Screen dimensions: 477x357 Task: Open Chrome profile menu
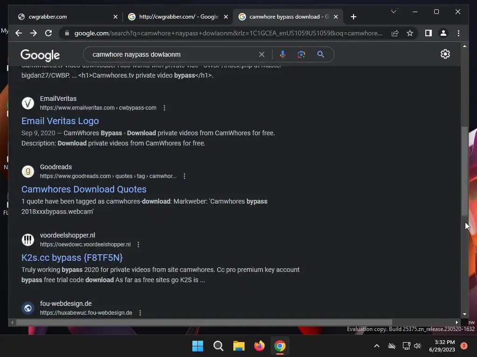pos(443,33)
